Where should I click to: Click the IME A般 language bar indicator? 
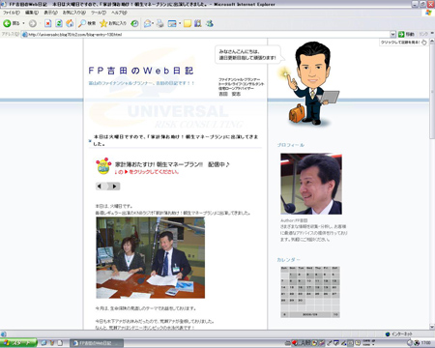click(x=305, y=343)
